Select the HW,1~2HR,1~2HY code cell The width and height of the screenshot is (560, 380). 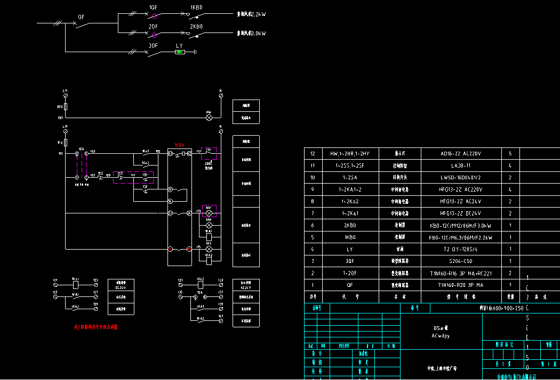tap(349, 154)
